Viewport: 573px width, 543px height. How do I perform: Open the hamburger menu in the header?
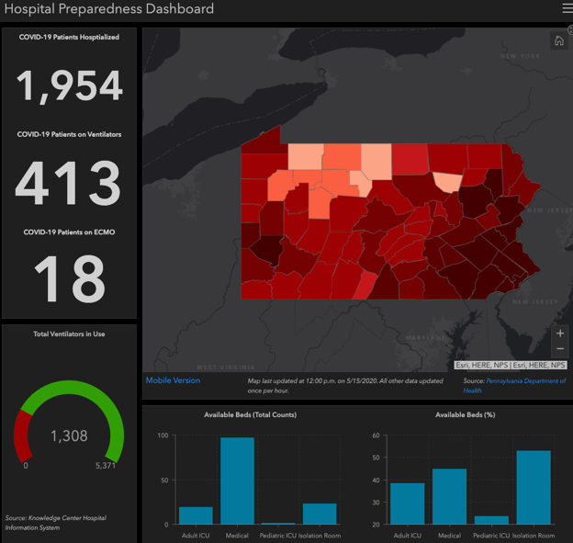pos(567,9)
